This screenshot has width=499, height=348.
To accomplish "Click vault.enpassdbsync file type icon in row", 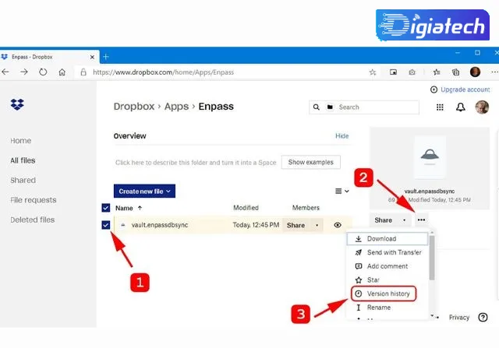I will pos(123,225).
